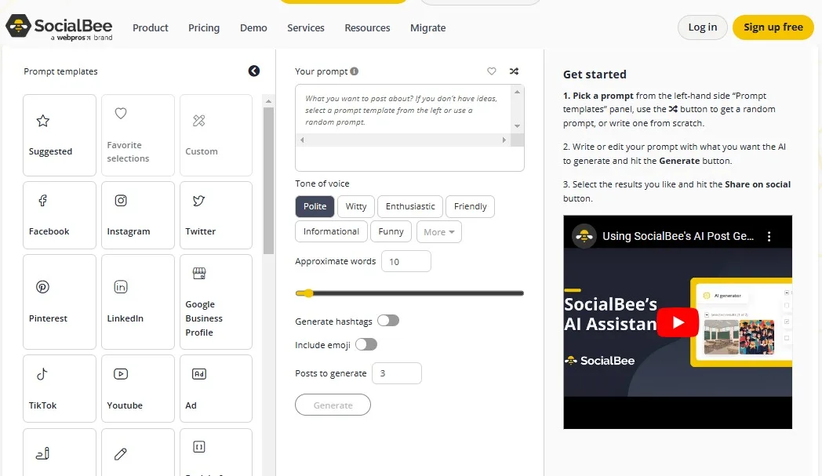822x476 pixels.
Task: Open the More tones dropdown
Action: (x=438, y=231)
